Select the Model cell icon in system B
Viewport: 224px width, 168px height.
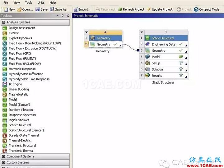pos(147,57)
